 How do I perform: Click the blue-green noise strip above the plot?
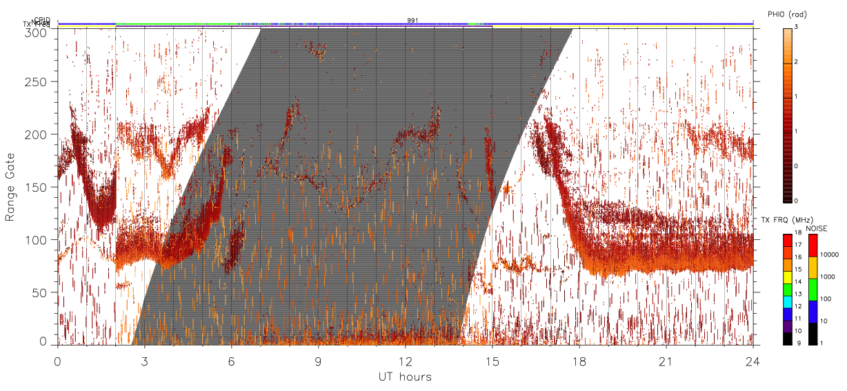point(406,24)
